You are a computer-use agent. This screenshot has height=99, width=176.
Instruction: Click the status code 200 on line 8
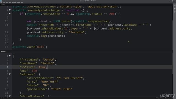tap(112, 14)
